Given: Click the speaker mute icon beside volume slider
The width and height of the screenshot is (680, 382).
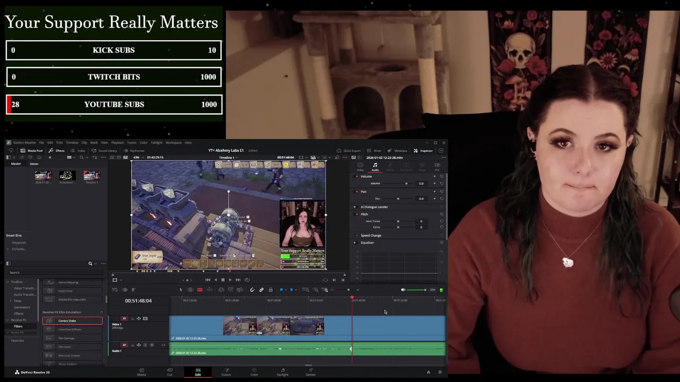Looking at the screenshot, I should tap(403, 290).
